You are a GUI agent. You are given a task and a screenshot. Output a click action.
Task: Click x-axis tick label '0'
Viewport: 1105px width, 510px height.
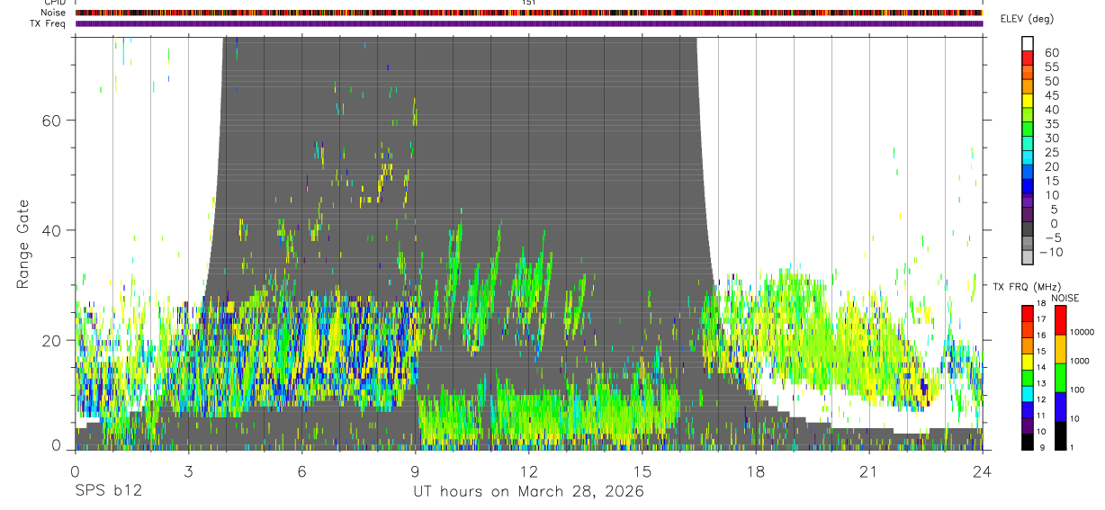click(x=75, y=472)
